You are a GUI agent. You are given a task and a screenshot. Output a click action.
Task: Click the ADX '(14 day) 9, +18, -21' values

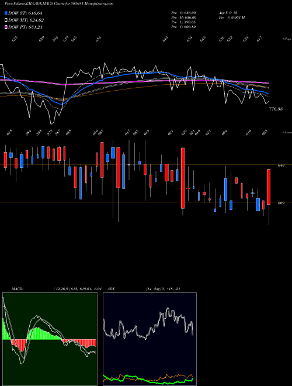click(x=163, y=289)
